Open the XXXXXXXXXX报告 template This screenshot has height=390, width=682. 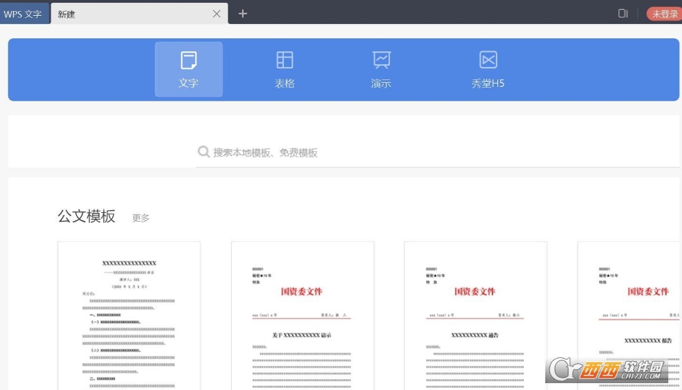(x=630, y=315)
